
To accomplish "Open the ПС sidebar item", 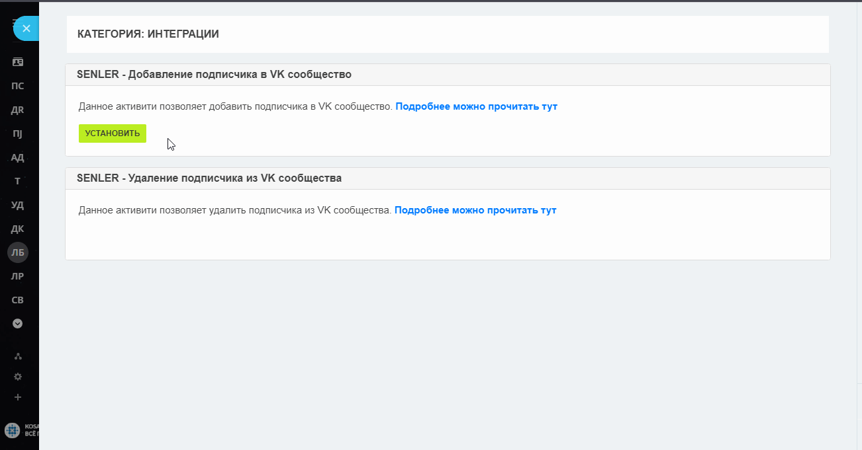I will [18, 86].
